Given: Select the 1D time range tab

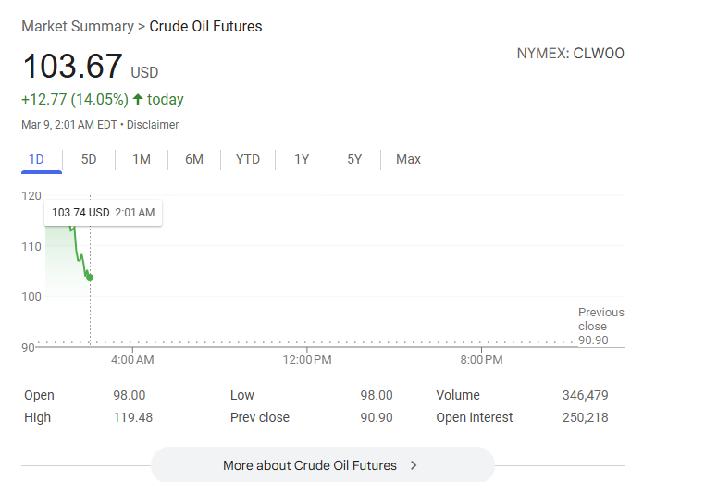Looking at the screenshot, I should tap(37, 159).
